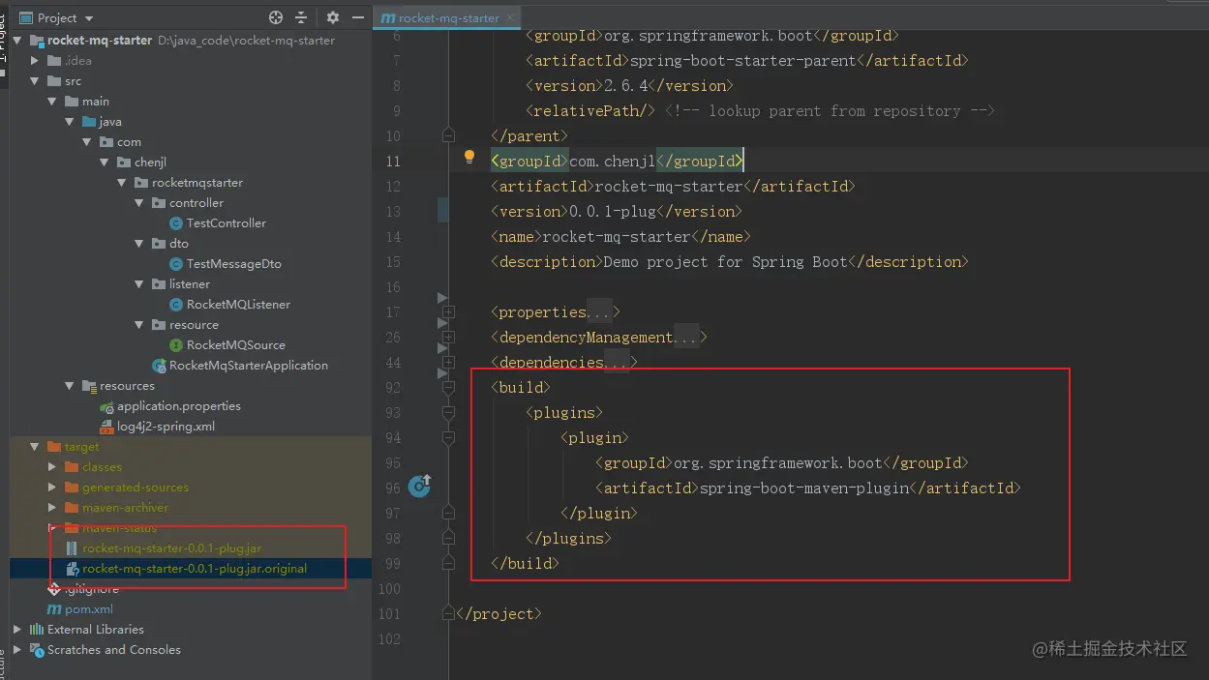1209x680 pixels.
Task: Click the TestController class icon
Action: [x=176, y=223]
